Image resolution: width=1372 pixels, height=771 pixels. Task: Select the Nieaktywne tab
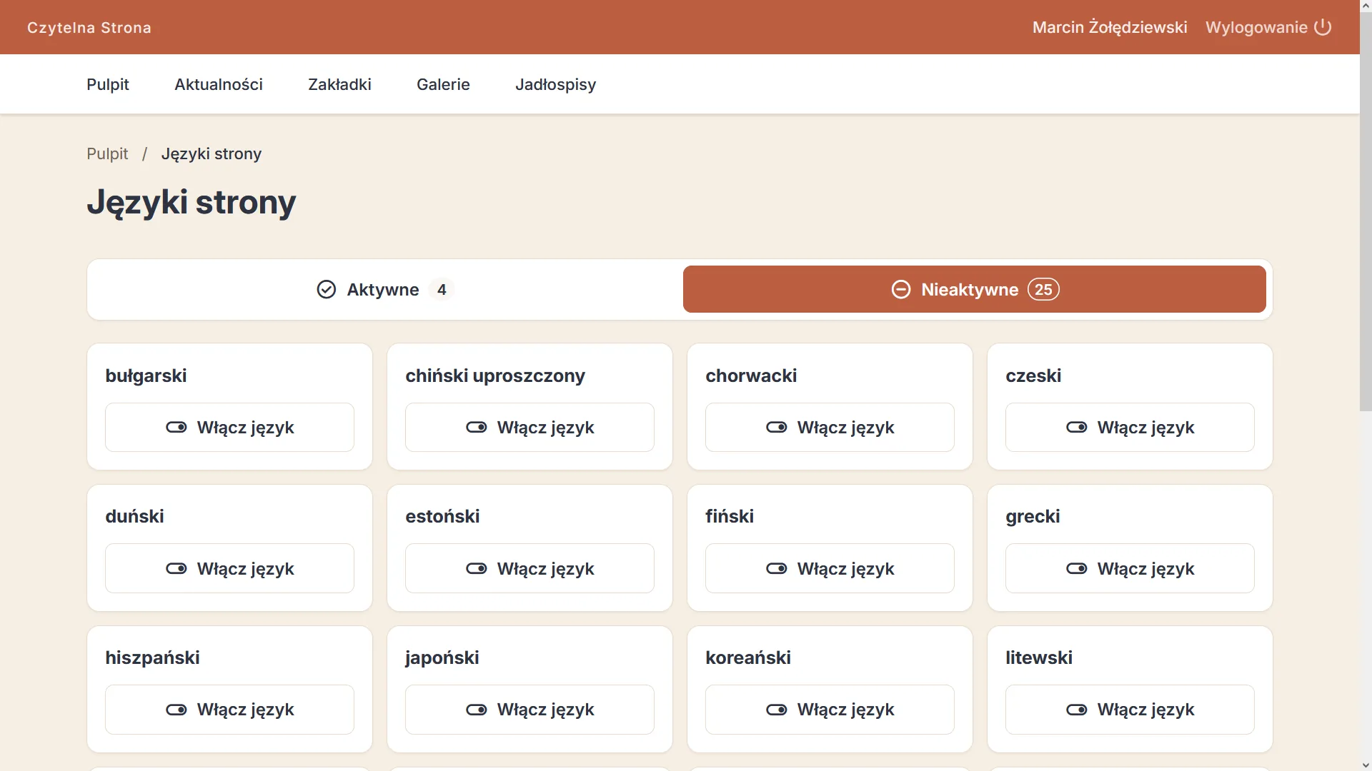[x=975, y=289]
